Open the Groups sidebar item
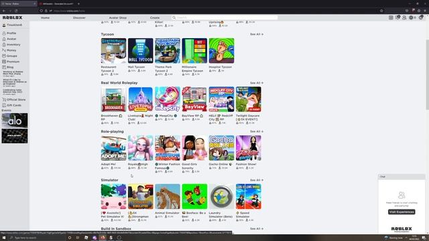 pyautogui.click(x=9, y=56)
